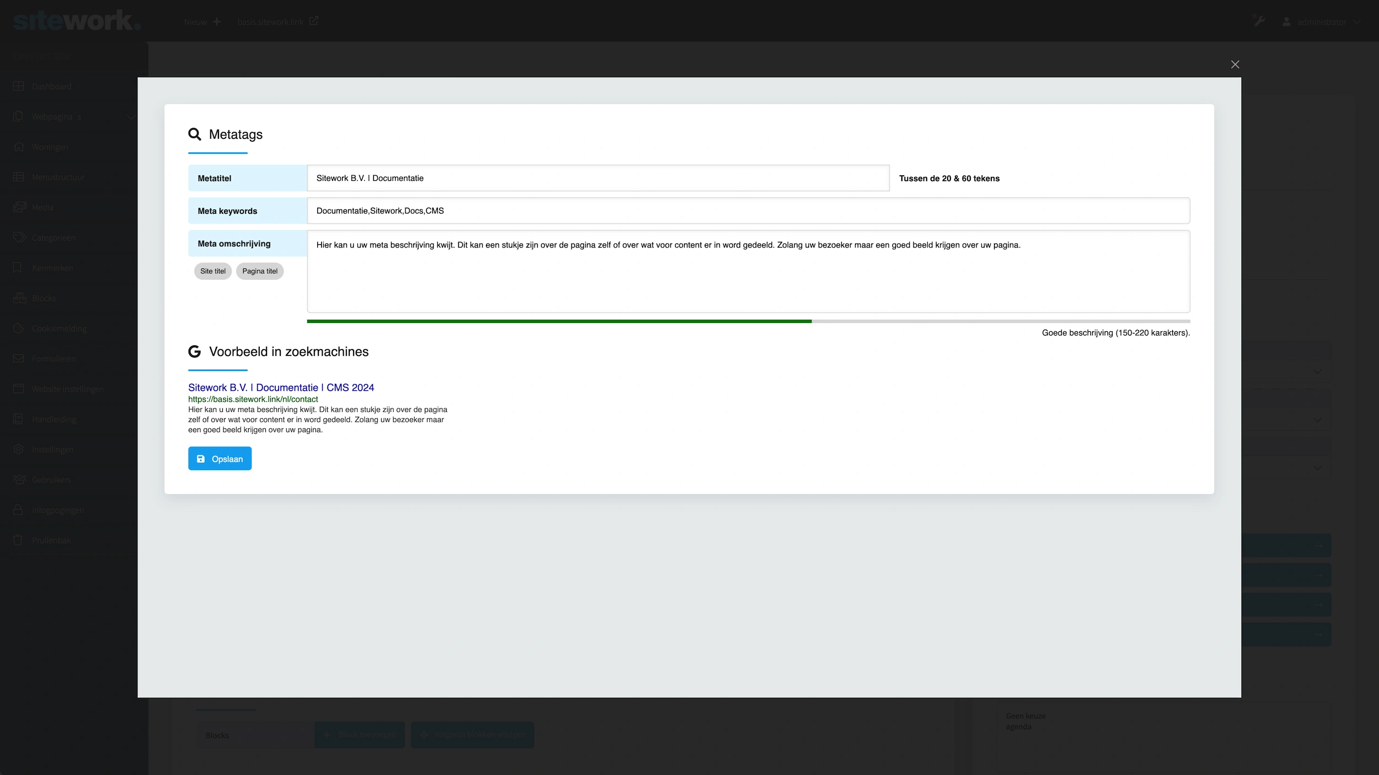Insert the Pagina titel tag chip
Image resolution: width=1379 pixels, height=775 pixels.
260,271
